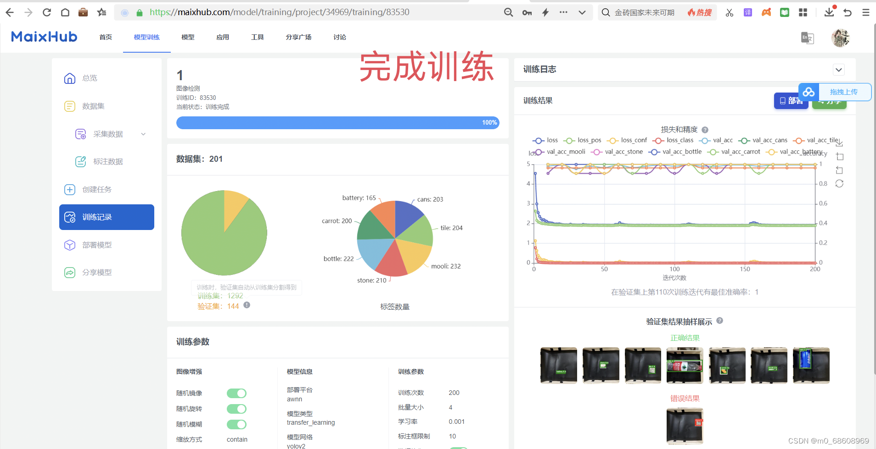The width and height of the screenshot is (876, 449).
Task: Open the 标注数据 annotation icon
Action: [x=80, y=161]
